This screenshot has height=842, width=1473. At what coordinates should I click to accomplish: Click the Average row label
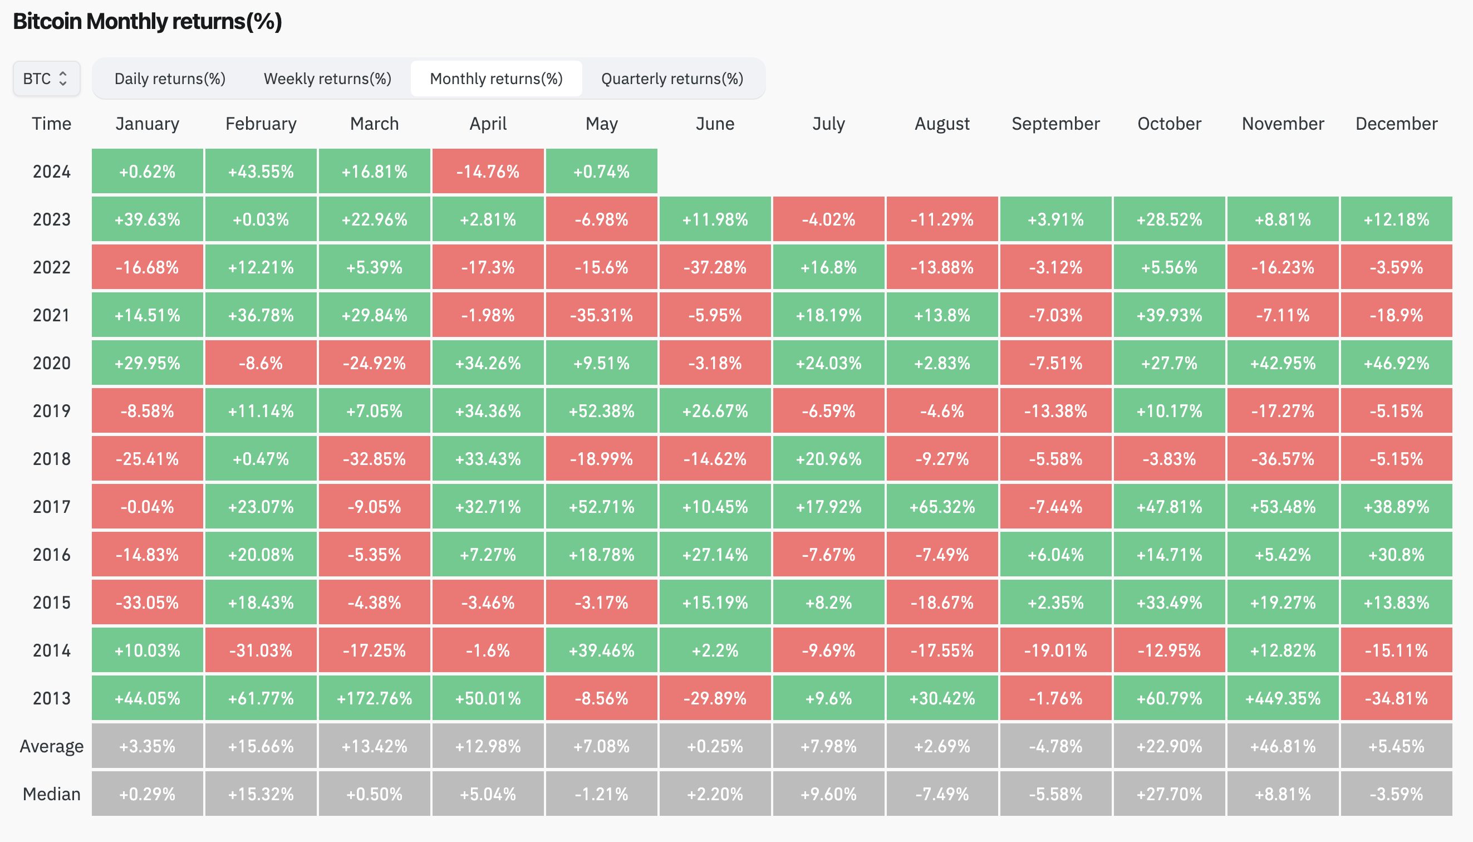click(51, 747)
